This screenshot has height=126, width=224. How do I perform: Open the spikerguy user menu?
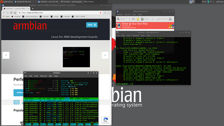point(219,2)
